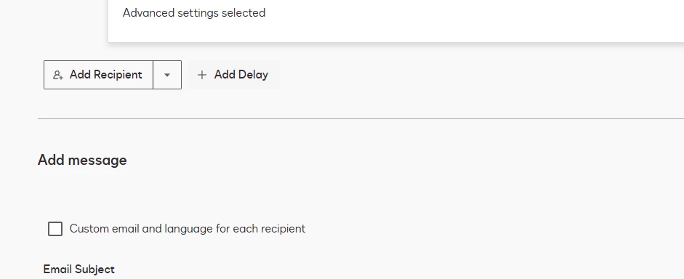Click the 'Email Subject' field label
684x279 pixels.
coord(79,269)
